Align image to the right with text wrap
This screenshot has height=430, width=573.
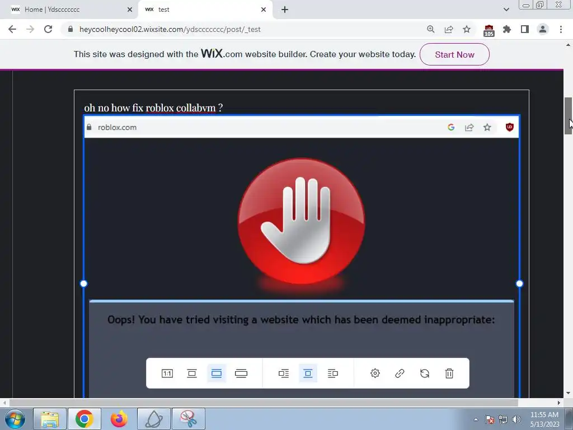332,373
